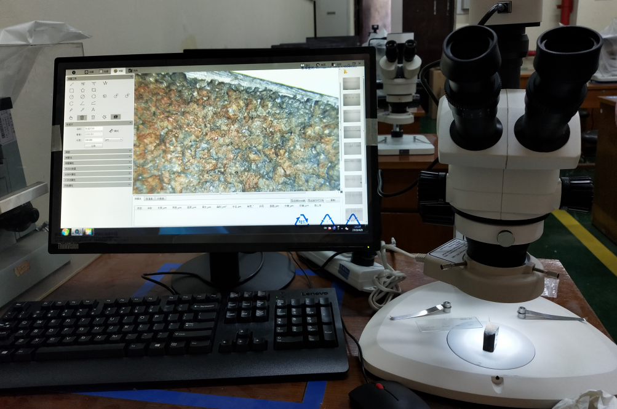This screenshot has width=617, height=409.
Task: Open the yellow folder icon above thumbnails
Action: (345, 71)
